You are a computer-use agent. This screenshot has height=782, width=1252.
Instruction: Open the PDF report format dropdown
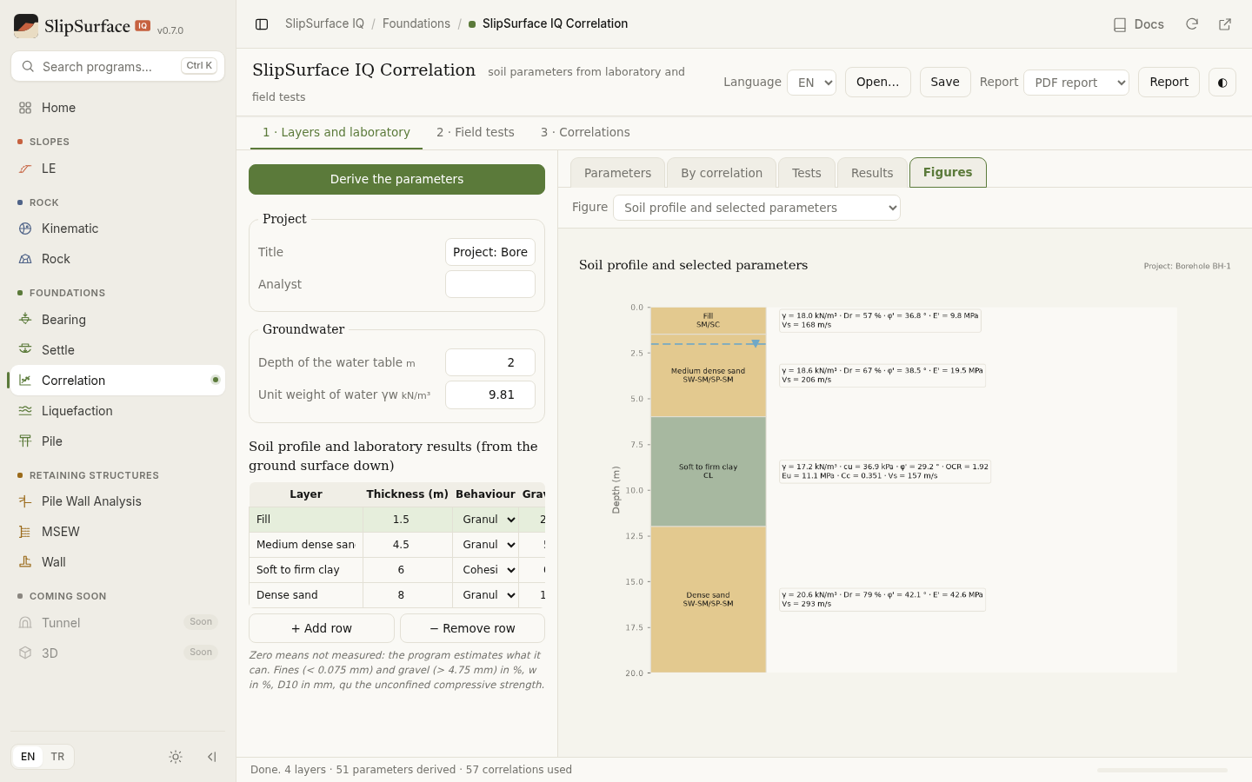click(x=1076, y=83)
